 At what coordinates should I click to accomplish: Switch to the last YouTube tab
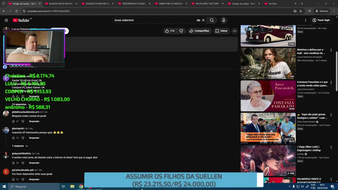coord(280,4)
